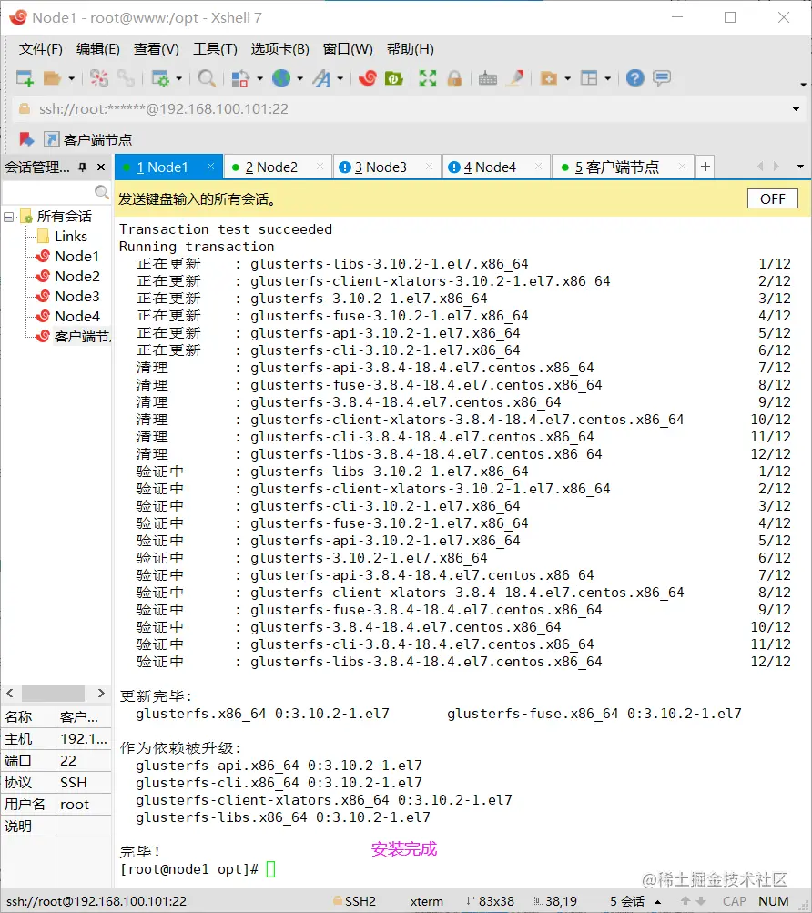The height and width of the screenshot is (913, 812).
Task: Click the chat feedback bubble icon
Action: [662, 78]
